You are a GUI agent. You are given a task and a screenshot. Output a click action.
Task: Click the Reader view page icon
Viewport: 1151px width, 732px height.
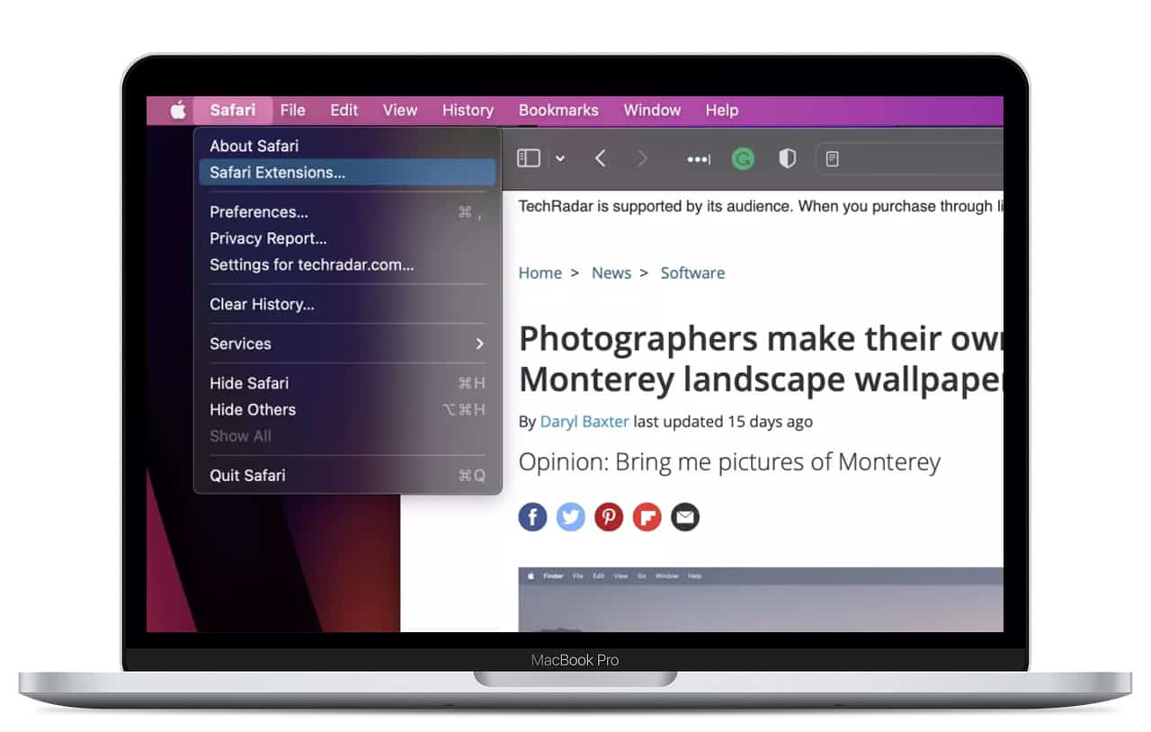(x=833, y=159)
